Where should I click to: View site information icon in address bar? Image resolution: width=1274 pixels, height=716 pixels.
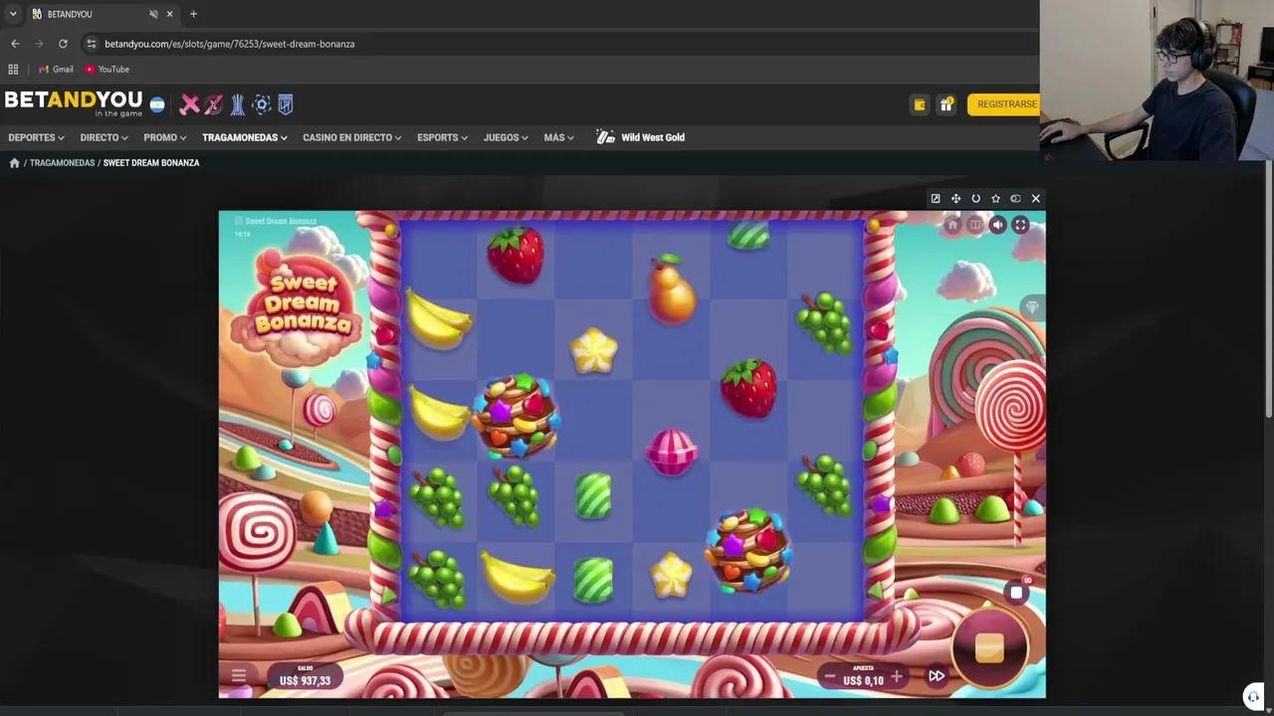(91, 44)
